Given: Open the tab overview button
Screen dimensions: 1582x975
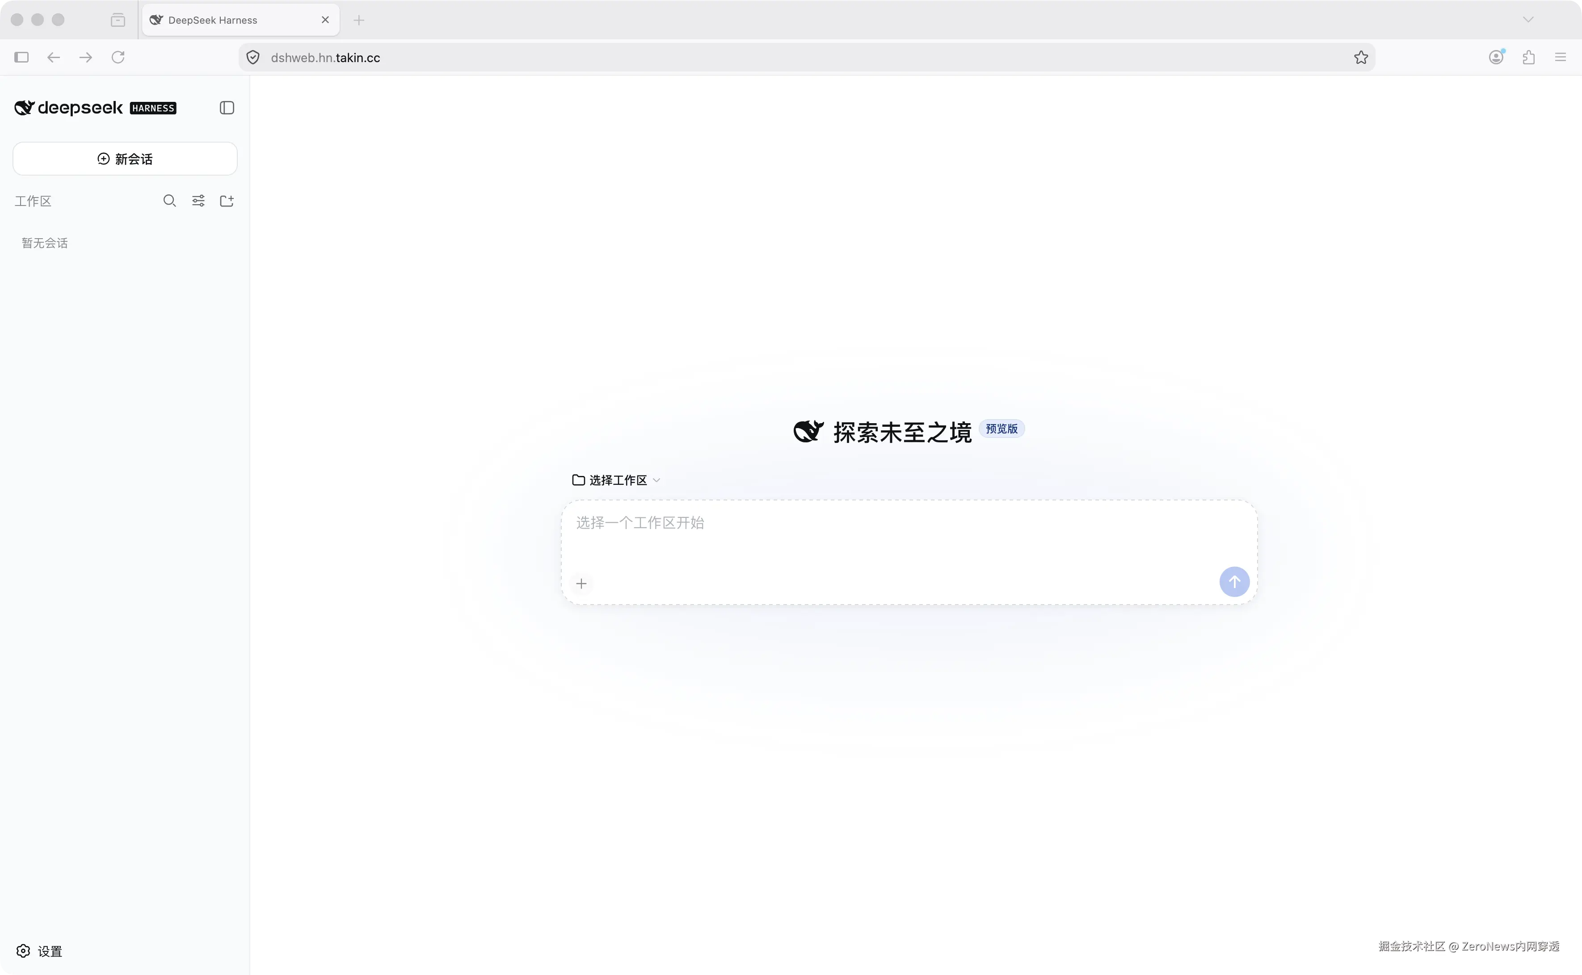Looking at the screenshot, I should [x=118, y=20].
